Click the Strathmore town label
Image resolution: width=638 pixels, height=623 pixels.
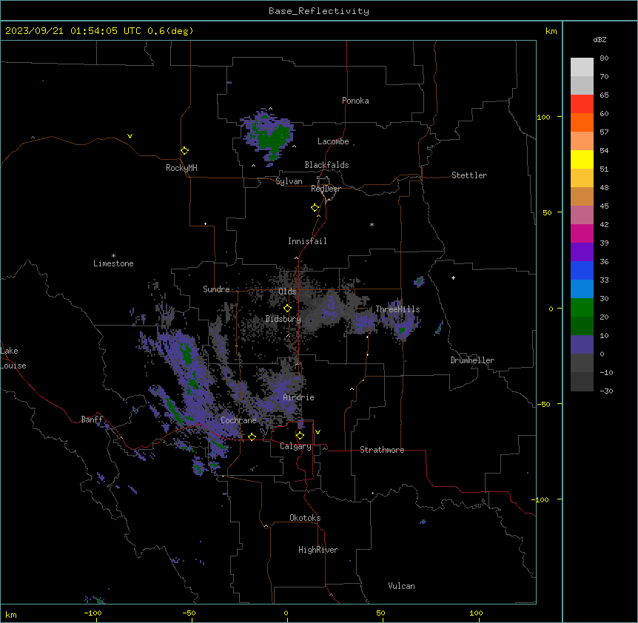382,450
